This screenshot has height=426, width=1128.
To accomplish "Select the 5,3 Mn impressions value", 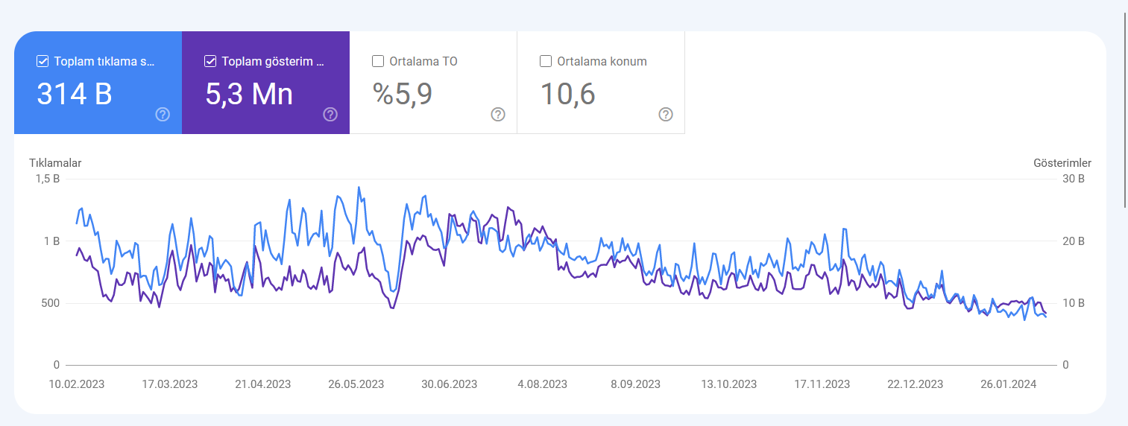I will tap(249, 95).
